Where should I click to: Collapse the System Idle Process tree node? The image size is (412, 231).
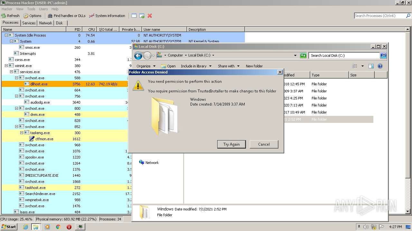tap(6, 35)
